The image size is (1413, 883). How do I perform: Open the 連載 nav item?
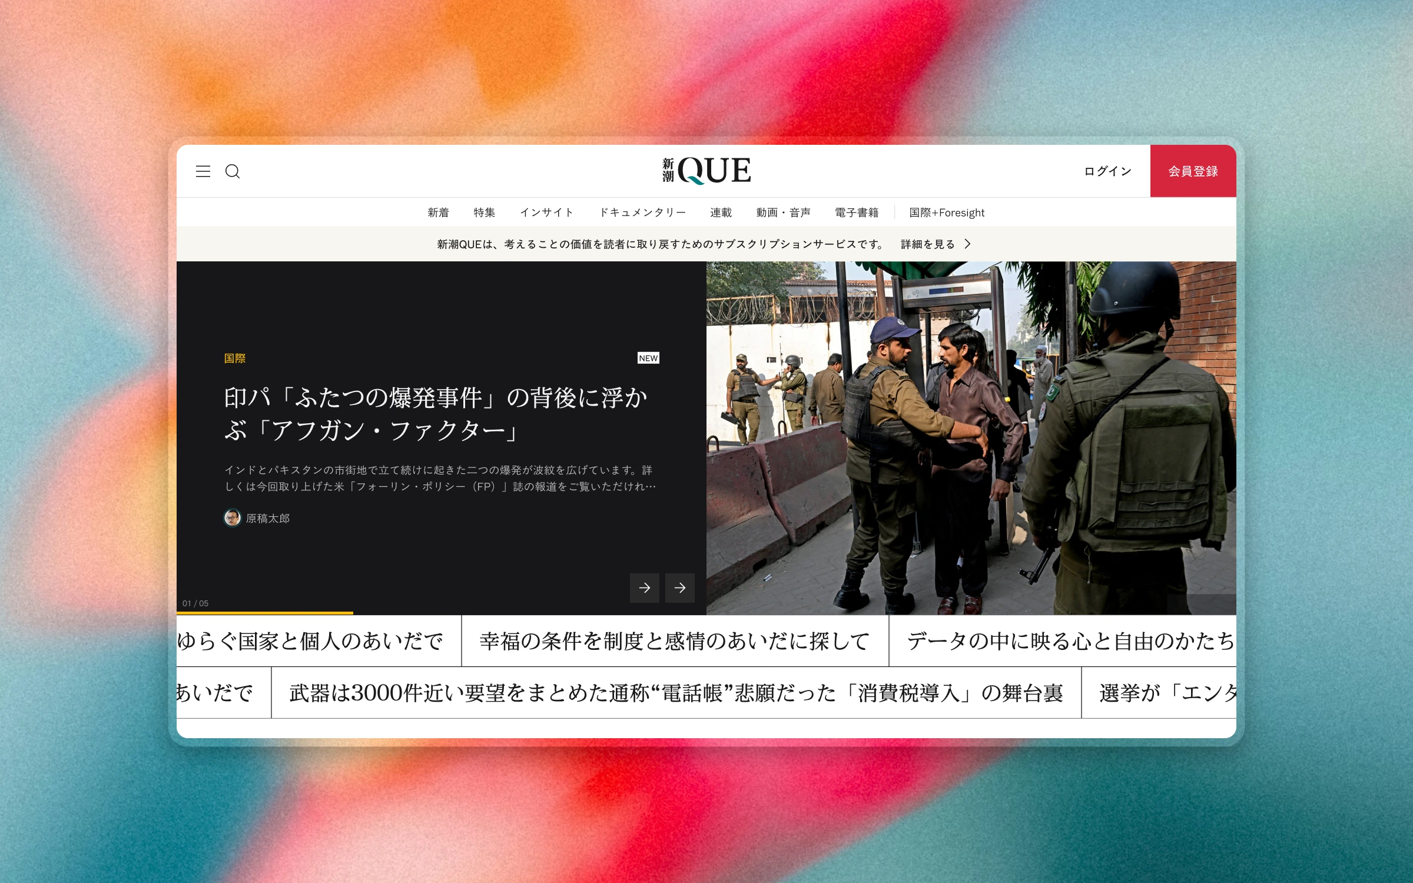click(x=721, y=213)
